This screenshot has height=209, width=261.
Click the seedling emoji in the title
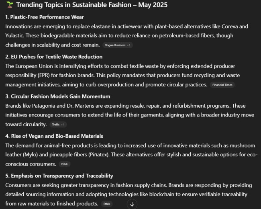[x=10, y=6]
